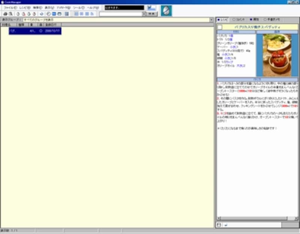The image size is (300, 234).
Task: Click the stuffed paprika recipe photo
Action: [x=277, y=55]
